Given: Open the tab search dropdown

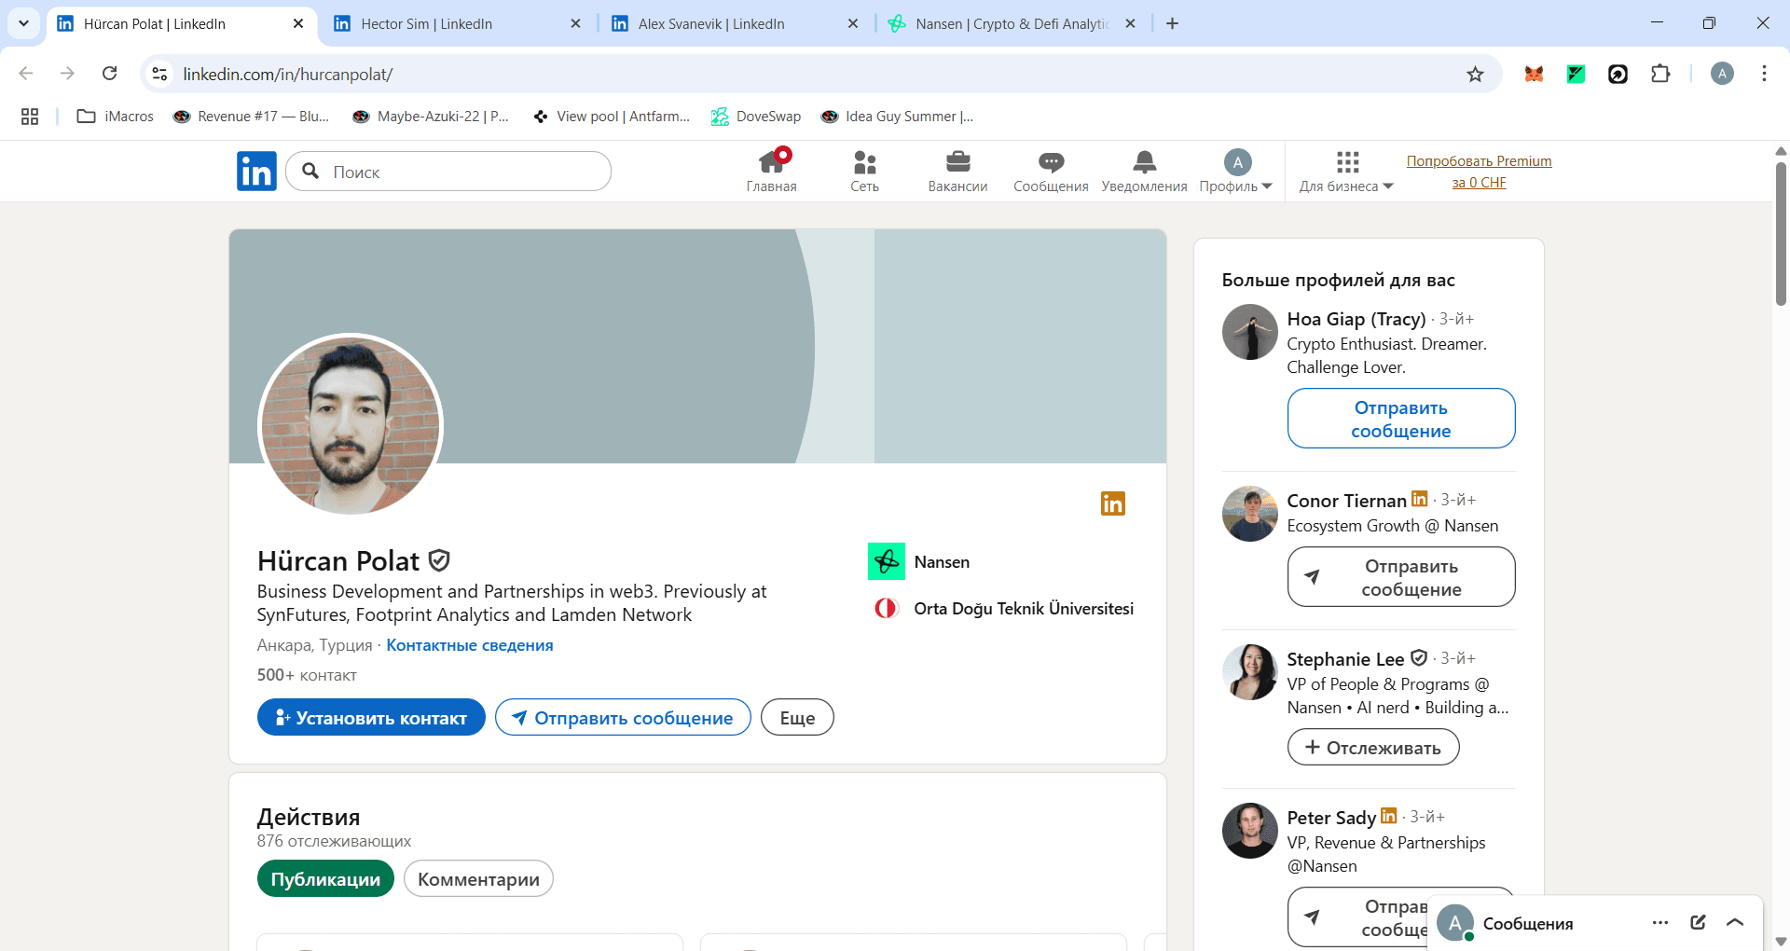Looking at the screenshot, I should pyautogui.click(x=23, y=23).
